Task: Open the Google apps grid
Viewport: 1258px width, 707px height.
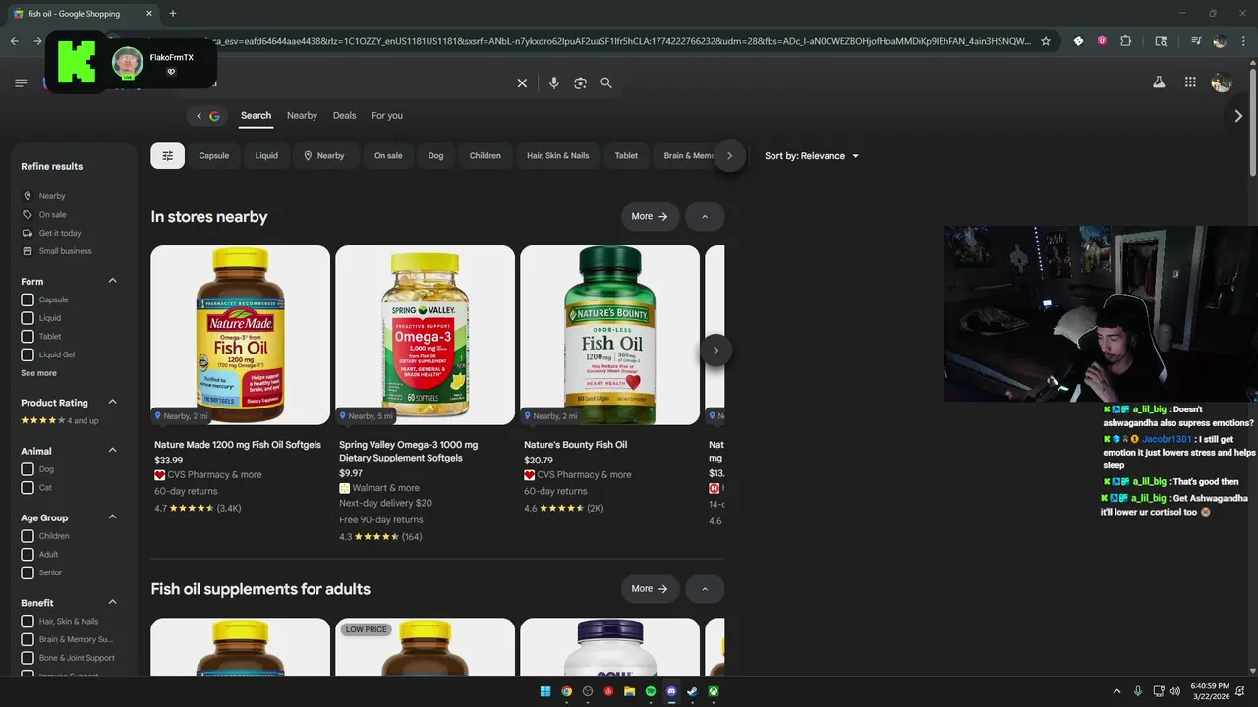Action: (1190, 82)
